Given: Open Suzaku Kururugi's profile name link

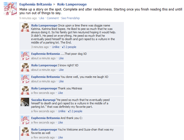Looking at the screenshot, I should [x=43, y=100].
